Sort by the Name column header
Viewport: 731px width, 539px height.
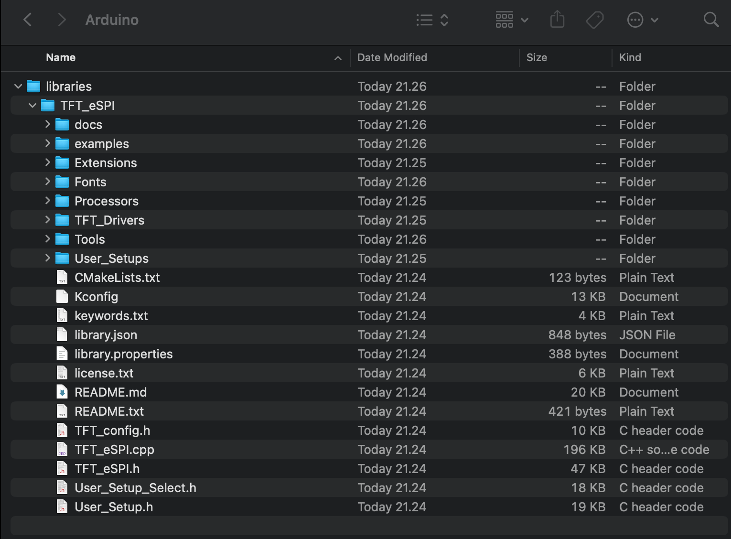point(61,57)
